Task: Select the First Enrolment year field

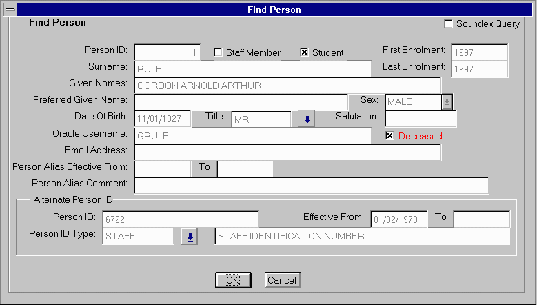Action: [x=479, y=52]
